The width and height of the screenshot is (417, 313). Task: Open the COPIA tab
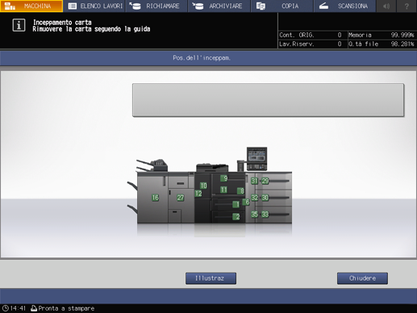coord(282,6)
